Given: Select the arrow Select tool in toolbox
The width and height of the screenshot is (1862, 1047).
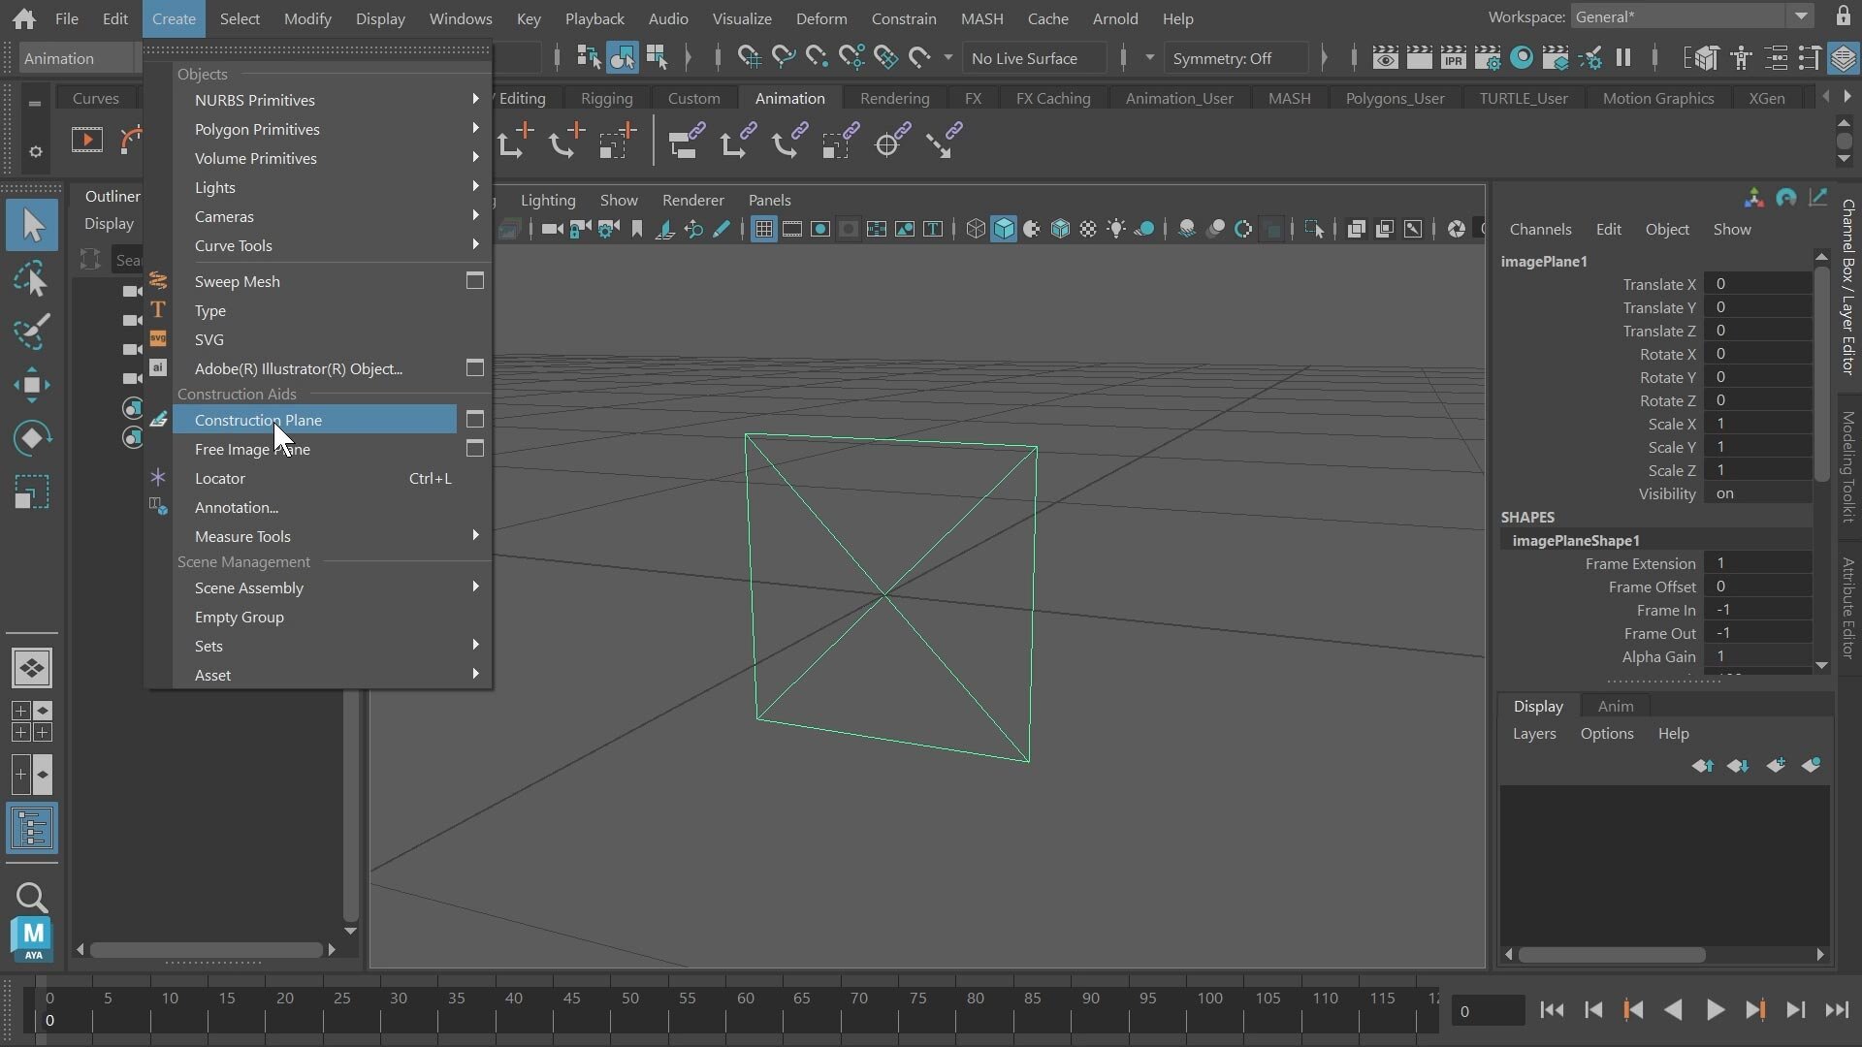Looking at the screenshot, I should pos(32,225).
